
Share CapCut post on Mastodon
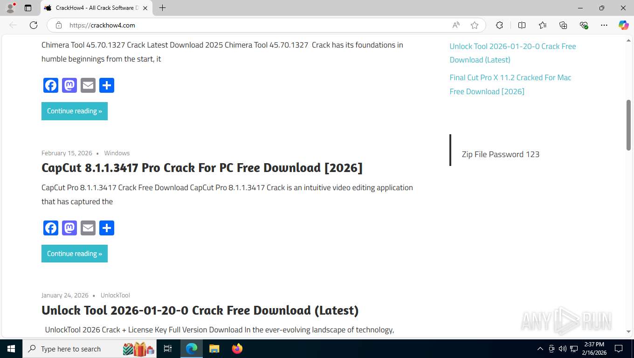coord(69,228)
